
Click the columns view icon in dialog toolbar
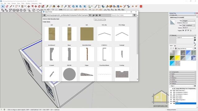point(97,15)
